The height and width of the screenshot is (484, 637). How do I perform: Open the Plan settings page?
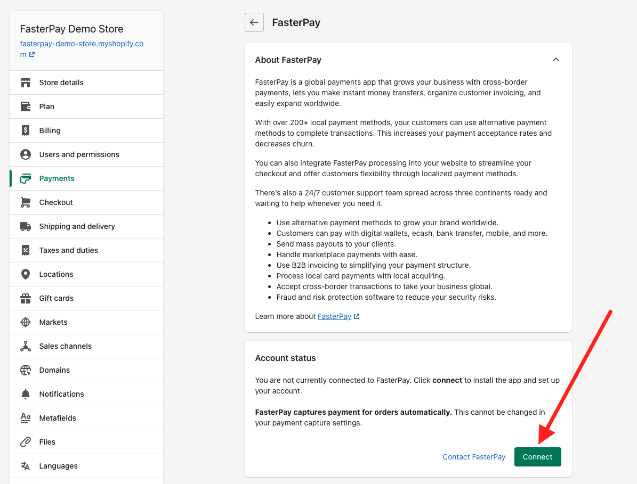click(x=86, y=106)
